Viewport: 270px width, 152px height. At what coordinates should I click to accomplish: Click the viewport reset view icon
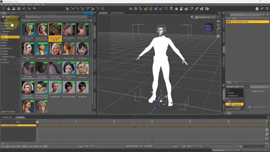click(218, 36)
